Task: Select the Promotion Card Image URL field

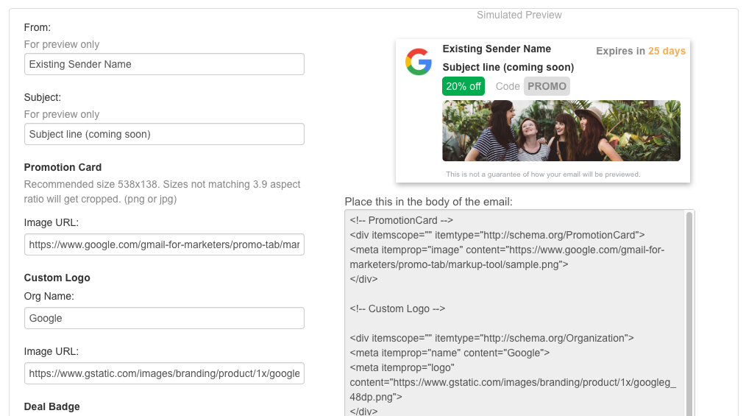Action: (x=164, y=244)
